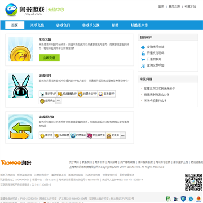Click the 赛尔号VIP robot icon in monthly pass row
The width and height of the screenshot is (203, 203).
pos(42,94)
